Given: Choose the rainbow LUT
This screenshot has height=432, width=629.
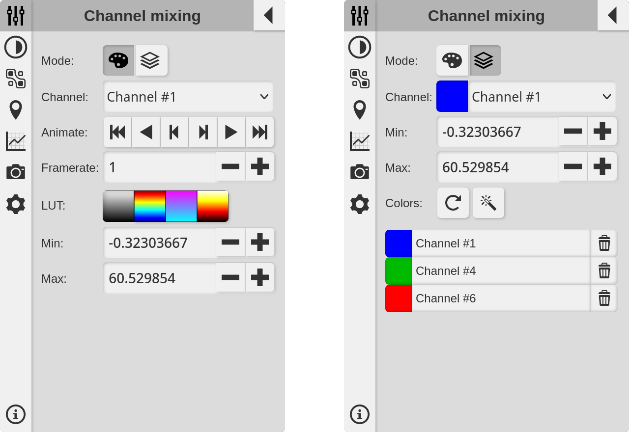Looking at the screenshot, I should (x=150, y=206).
